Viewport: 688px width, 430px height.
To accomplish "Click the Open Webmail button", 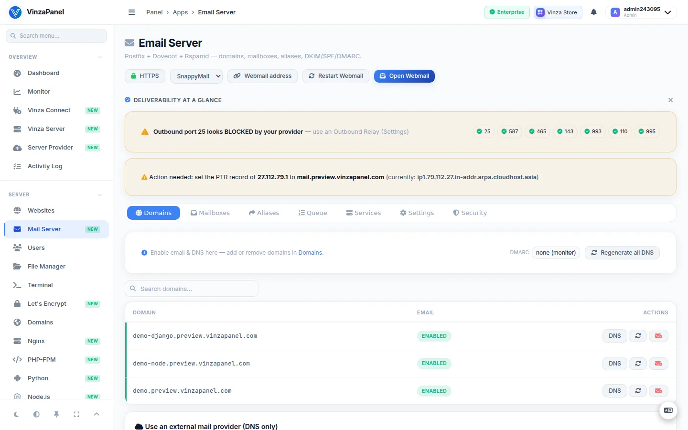I will (x=404, y=76).
